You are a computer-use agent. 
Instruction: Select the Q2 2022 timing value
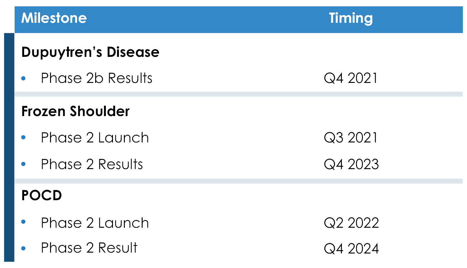tap(351, 223)
